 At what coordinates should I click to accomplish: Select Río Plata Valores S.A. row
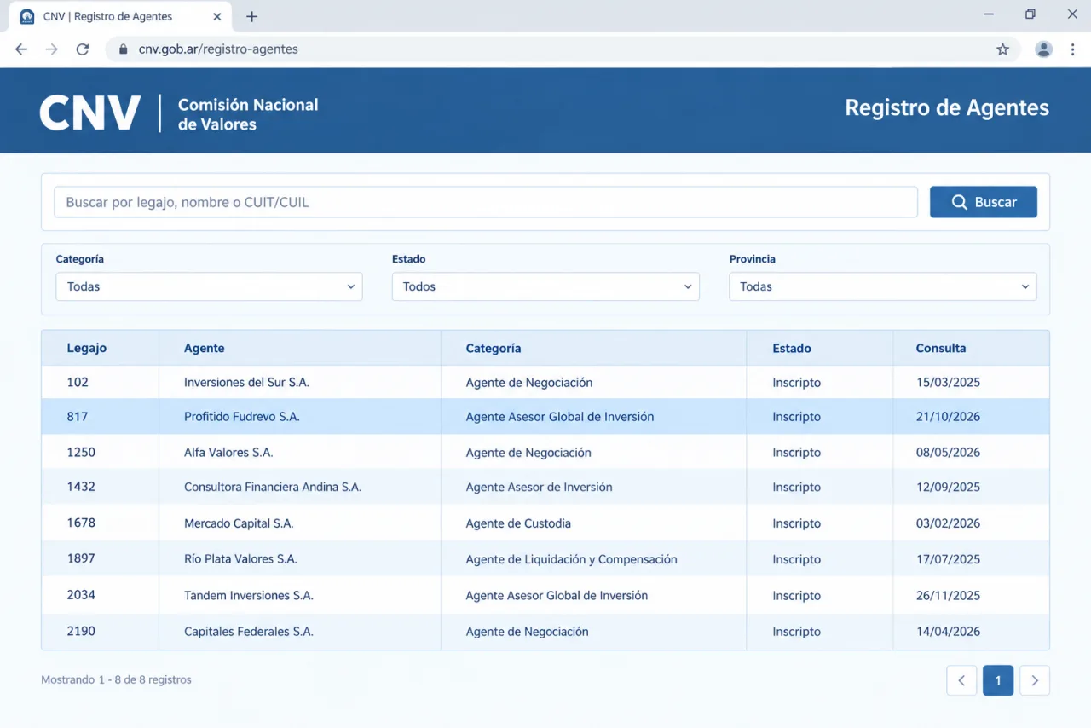coord(545,559)
